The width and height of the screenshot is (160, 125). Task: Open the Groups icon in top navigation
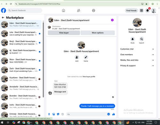click(93, 11)
